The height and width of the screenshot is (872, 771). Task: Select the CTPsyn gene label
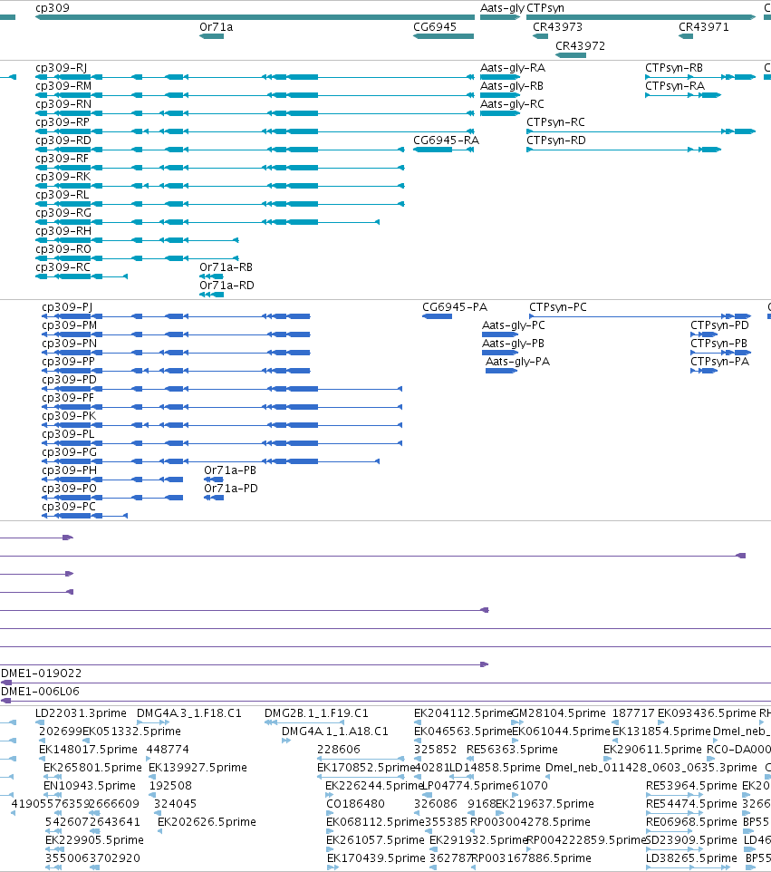tap(545, 8)
